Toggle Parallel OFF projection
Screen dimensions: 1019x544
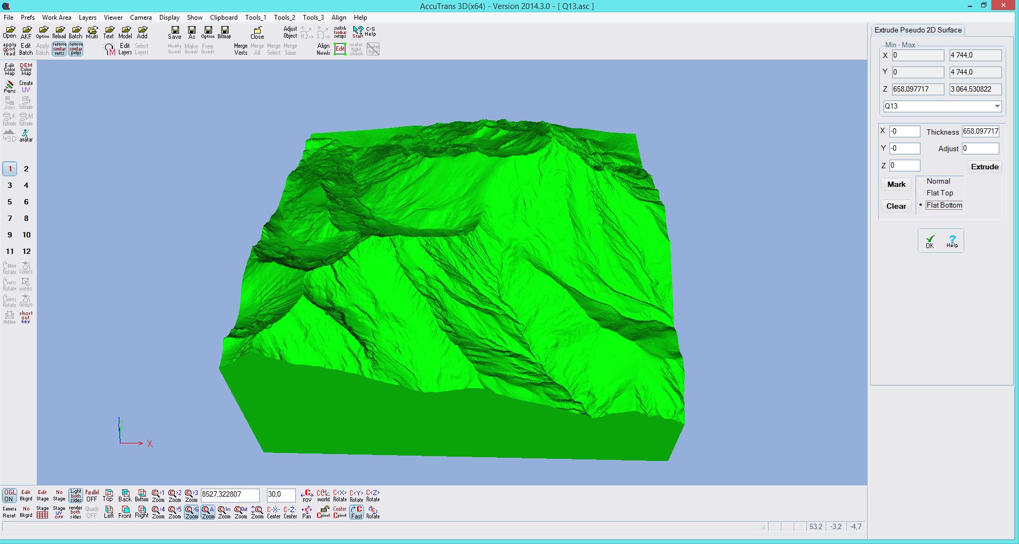click(x=92, y=496)
